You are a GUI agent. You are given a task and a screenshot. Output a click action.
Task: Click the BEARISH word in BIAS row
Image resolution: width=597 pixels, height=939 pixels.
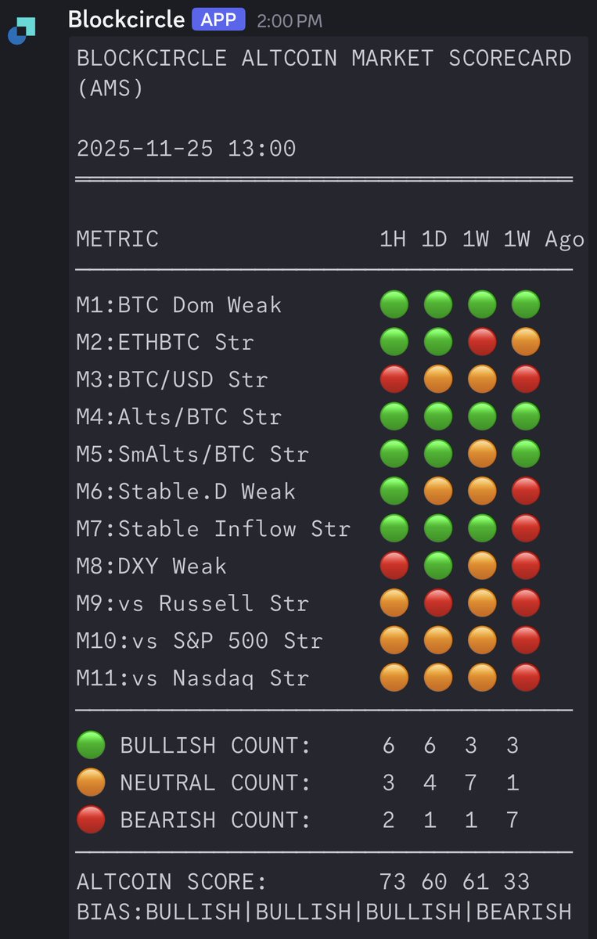click(524, 912)
